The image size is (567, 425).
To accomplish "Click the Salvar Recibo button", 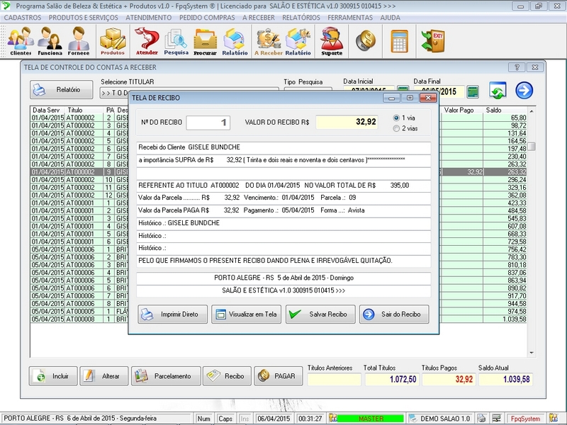I will (320, 314).
